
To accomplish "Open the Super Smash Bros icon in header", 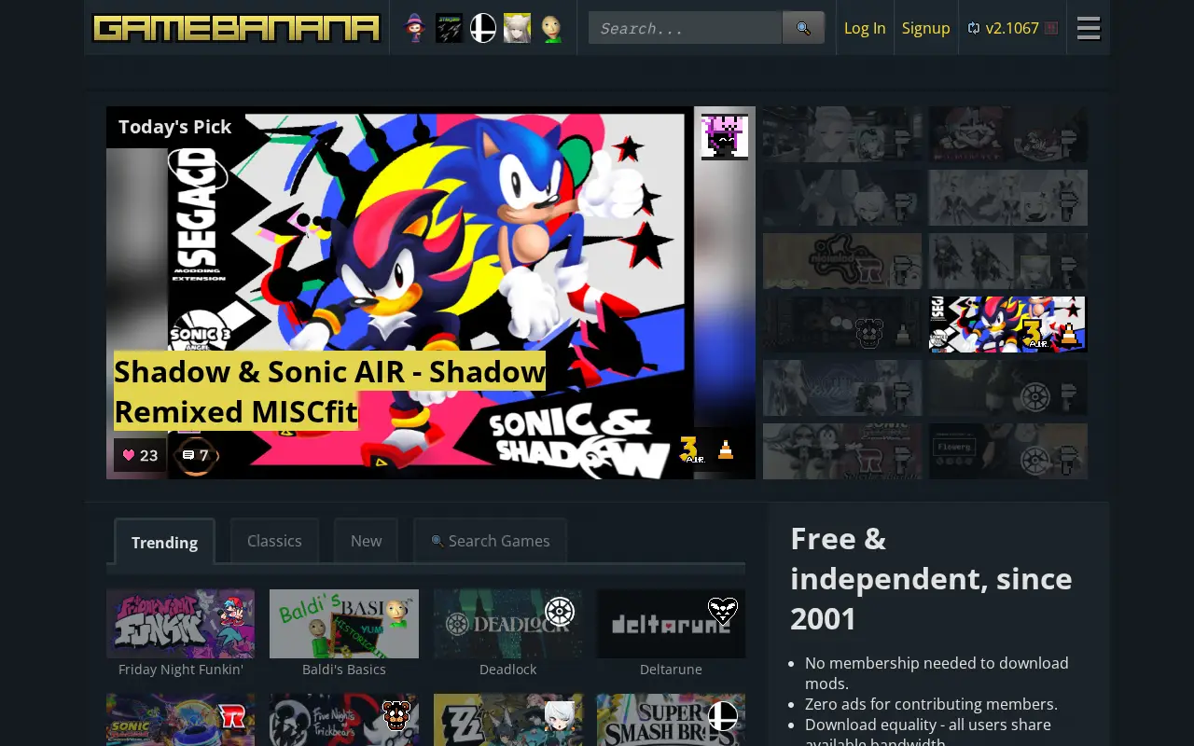I will [483, 28].
